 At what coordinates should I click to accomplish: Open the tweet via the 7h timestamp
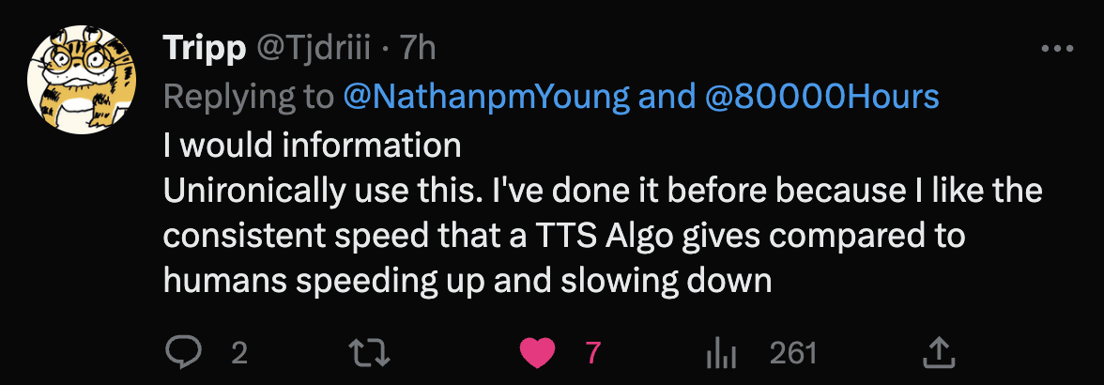point(418,48)
